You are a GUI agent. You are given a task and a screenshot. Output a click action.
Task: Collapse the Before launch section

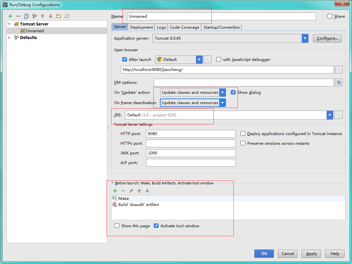pos(112,183)
